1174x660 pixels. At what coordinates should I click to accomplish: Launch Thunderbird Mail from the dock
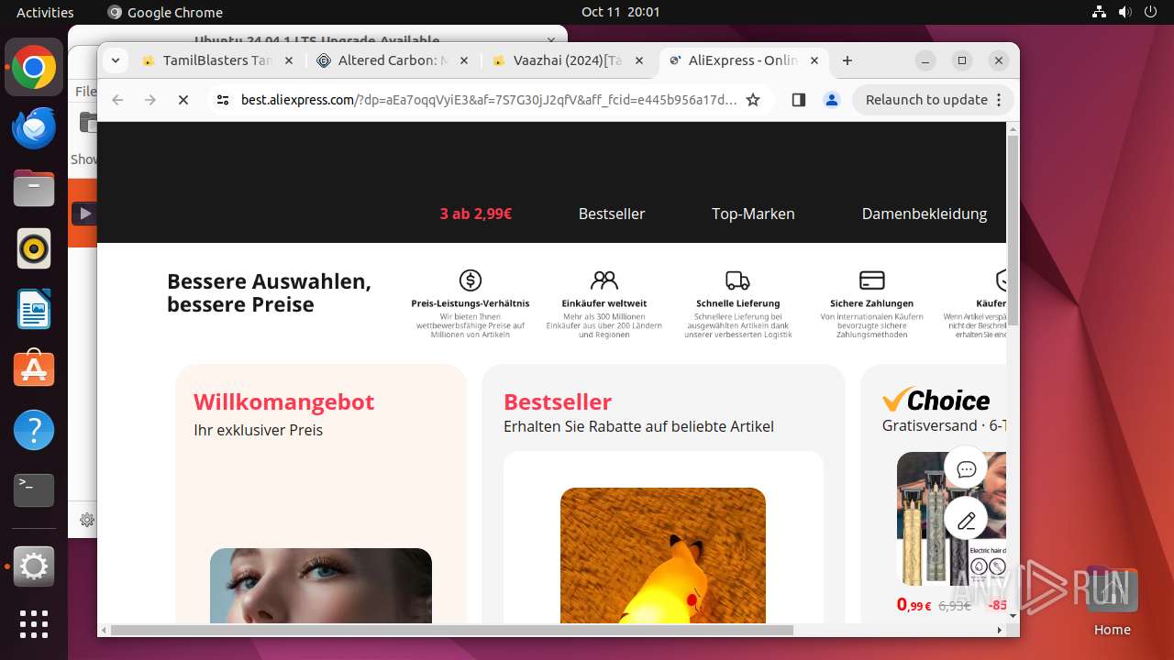click(x=34, y=127)
